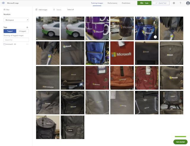Click the green progress bar above Get started

tap(180, 137)
